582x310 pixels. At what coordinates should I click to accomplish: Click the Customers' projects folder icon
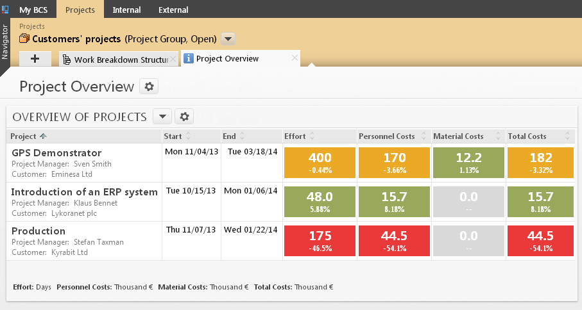coord(24,38)
